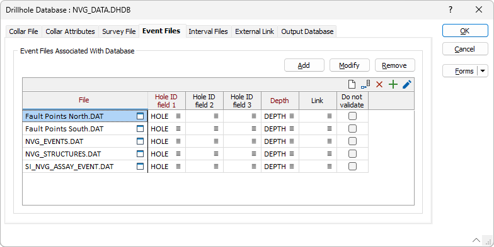This screenshot has width=494, height=247.
Task: Click the green plus add row icon
Action: pos(393,84)
